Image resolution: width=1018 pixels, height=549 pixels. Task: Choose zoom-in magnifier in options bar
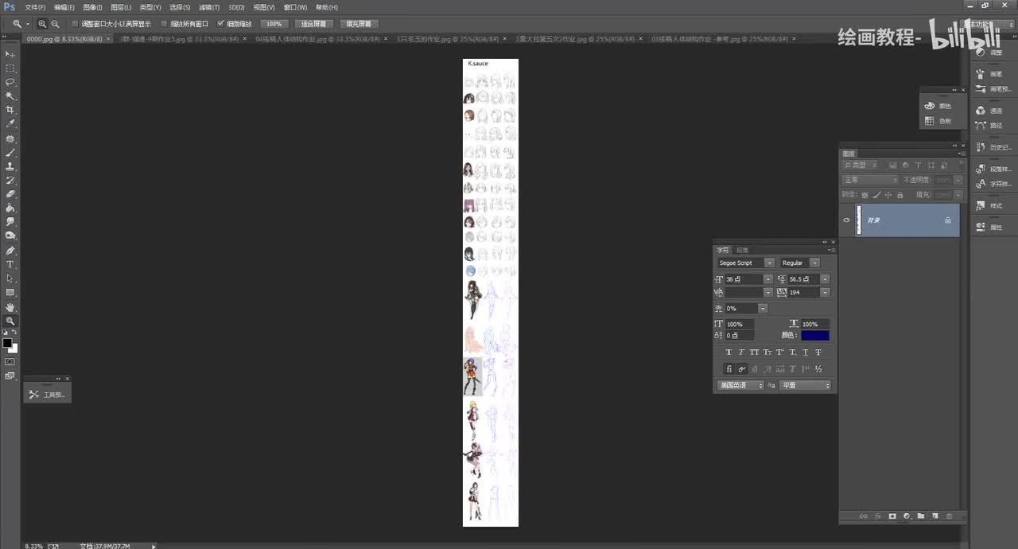[x=42, y=24]
